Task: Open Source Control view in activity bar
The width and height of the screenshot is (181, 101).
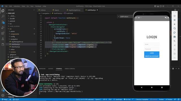Action: click(3, 22)
